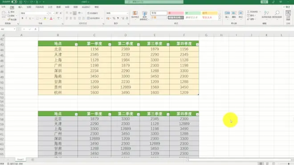
Task: Toggle the AutoSave switch in title bar
Action: click(x=14, y=2)
